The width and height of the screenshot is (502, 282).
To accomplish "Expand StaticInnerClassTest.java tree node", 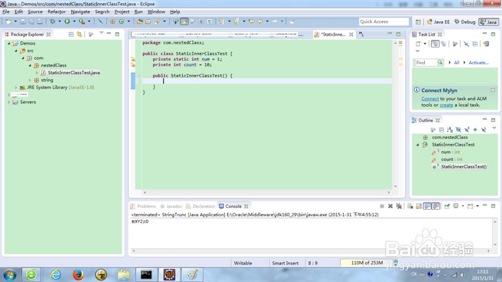I will click(37, 73).
